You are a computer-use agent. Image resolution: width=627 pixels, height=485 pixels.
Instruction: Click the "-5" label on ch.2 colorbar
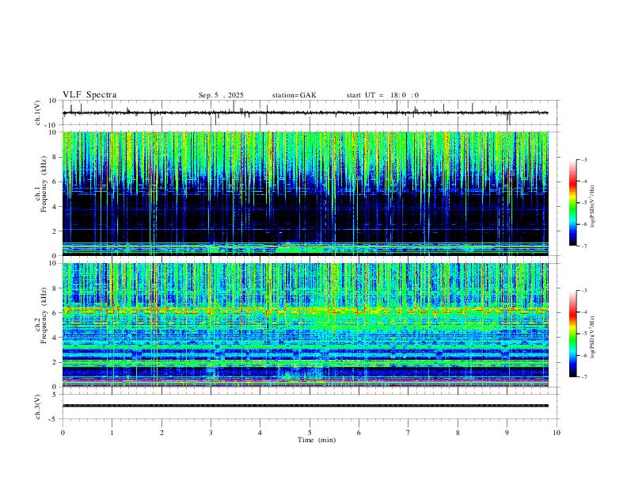pos(583,334)
